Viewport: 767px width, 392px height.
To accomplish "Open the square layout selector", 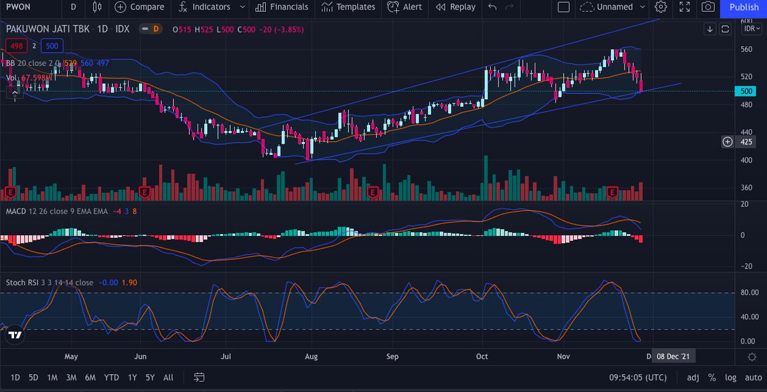I will coord(563,7).
